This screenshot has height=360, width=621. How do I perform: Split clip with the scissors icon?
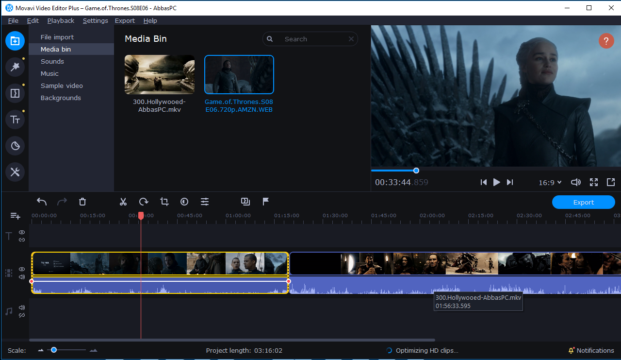(123, 202)
